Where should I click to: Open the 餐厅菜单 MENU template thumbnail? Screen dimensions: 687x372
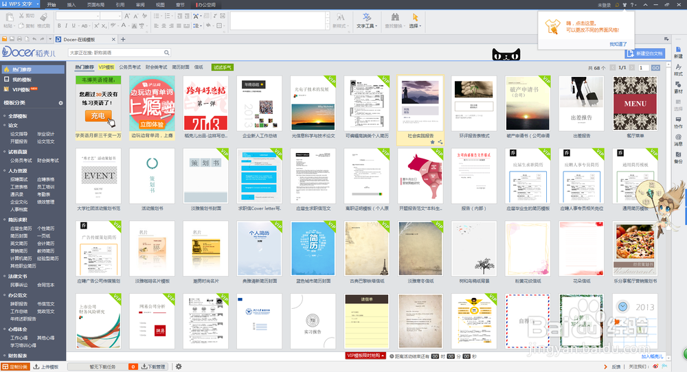(635, 103)
